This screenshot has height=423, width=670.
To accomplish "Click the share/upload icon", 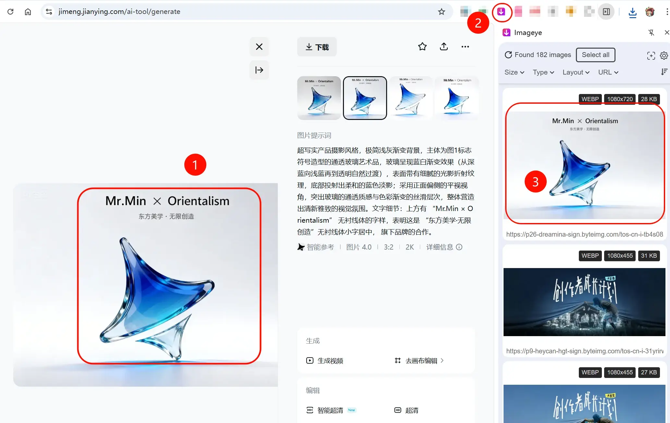I will coord(444,47).
